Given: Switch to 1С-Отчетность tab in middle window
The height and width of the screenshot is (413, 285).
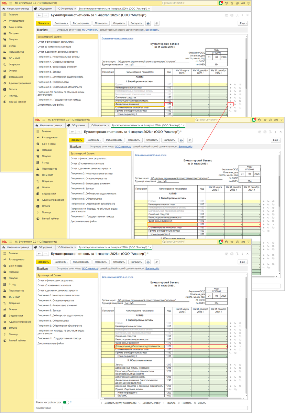Looking at the screenshot, I should click(x=99, y=125).
